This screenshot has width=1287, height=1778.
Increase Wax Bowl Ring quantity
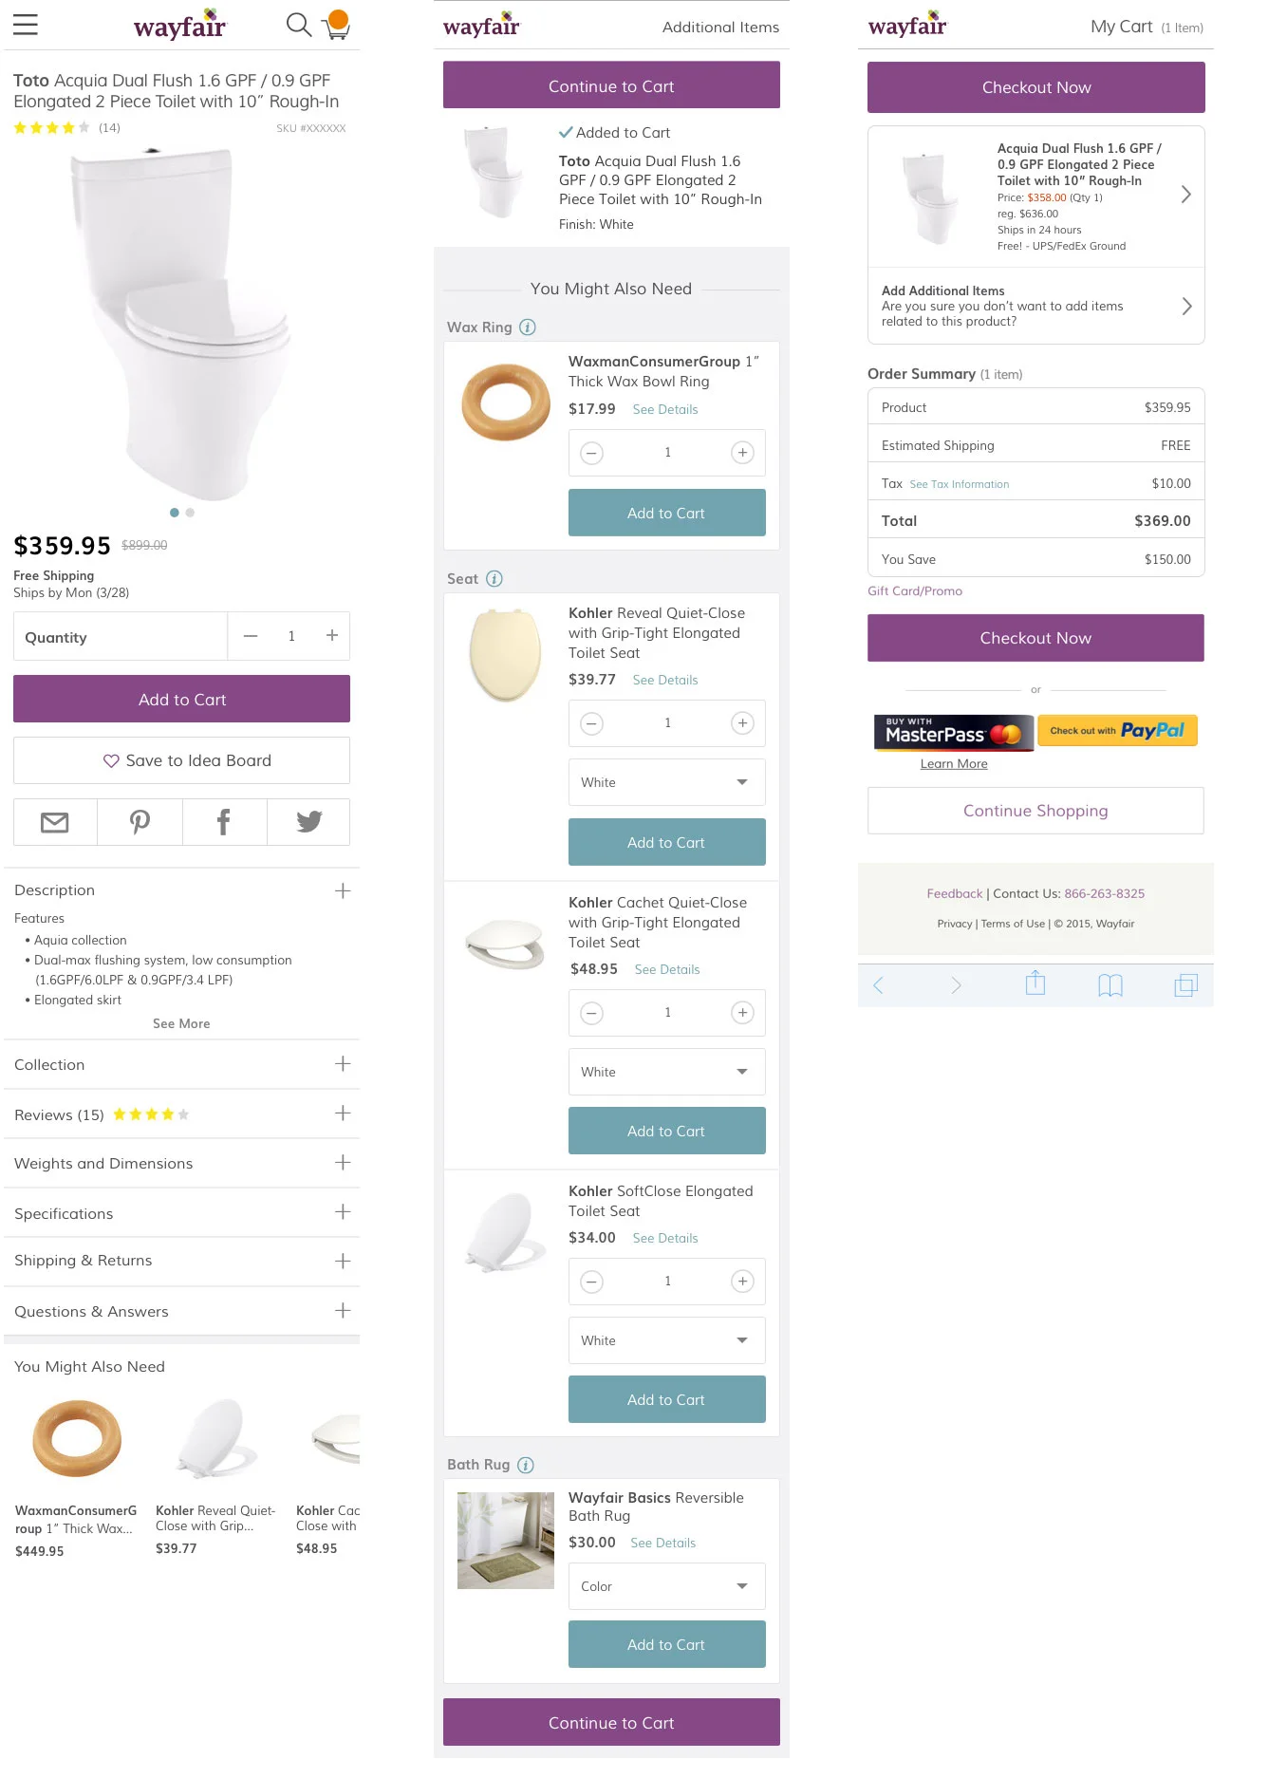click(742, 453)
